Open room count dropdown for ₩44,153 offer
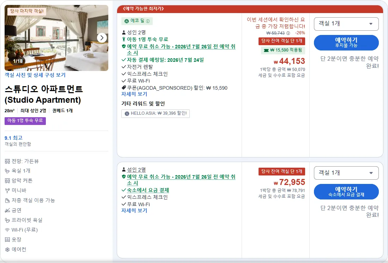The image size is (388, 263). point(346,24)
